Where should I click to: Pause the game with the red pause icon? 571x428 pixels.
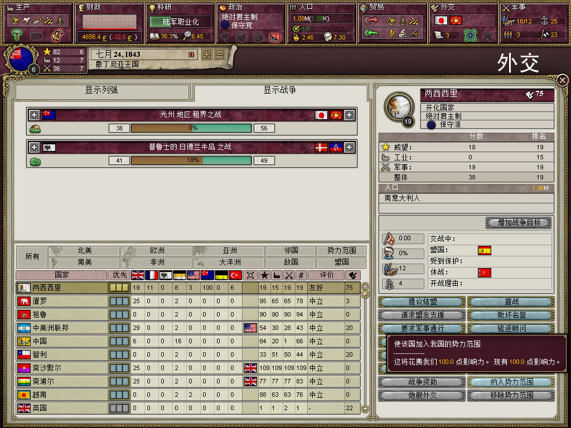(191, 55)
